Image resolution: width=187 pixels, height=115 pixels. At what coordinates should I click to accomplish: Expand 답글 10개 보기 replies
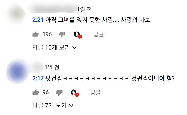(55, 48)
